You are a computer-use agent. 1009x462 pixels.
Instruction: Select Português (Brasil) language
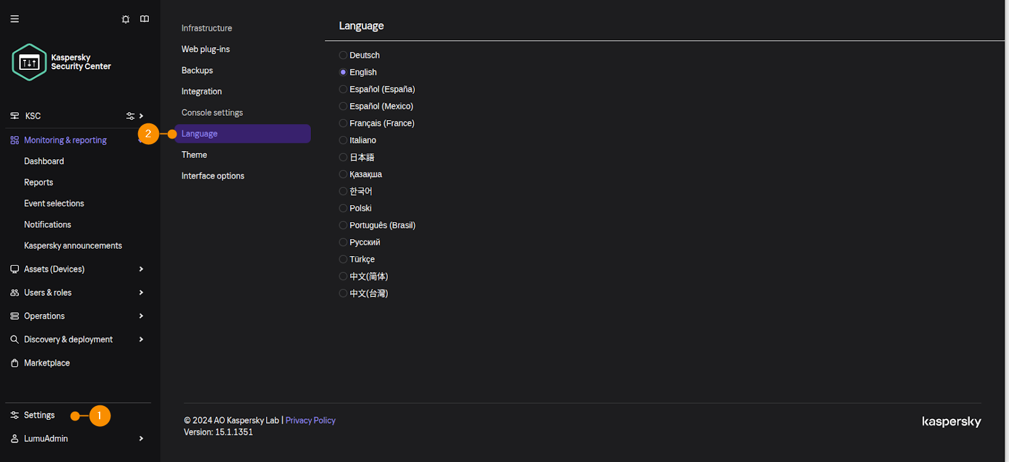coord(343,225)
